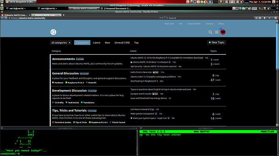Screen dimensions: 279x156
Task: Click the 2 unread badge on Announcements
Action: (80, 59)
